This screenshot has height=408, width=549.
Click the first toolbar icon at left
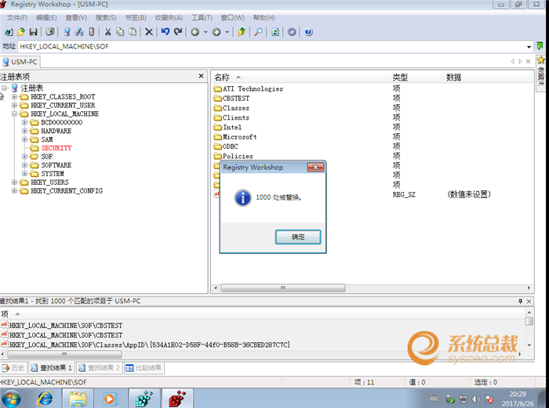click(x=9, y=32)
